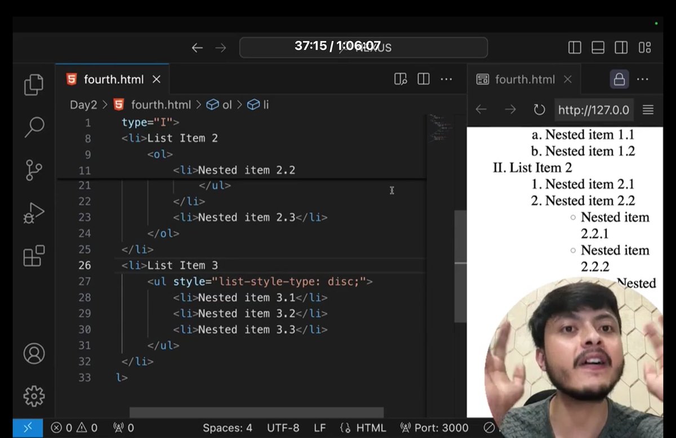Go back with the navigation arrow in title bar

pyautogui.click(x=197, y=48)
